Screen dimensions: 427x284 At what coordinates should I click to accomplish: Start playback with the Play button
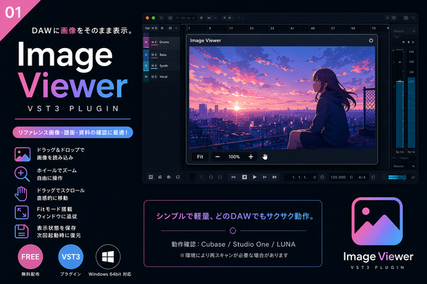[x=255, y=177]
